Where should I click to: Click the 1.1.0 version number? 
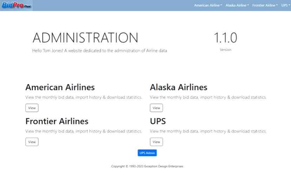click(225, 37)
